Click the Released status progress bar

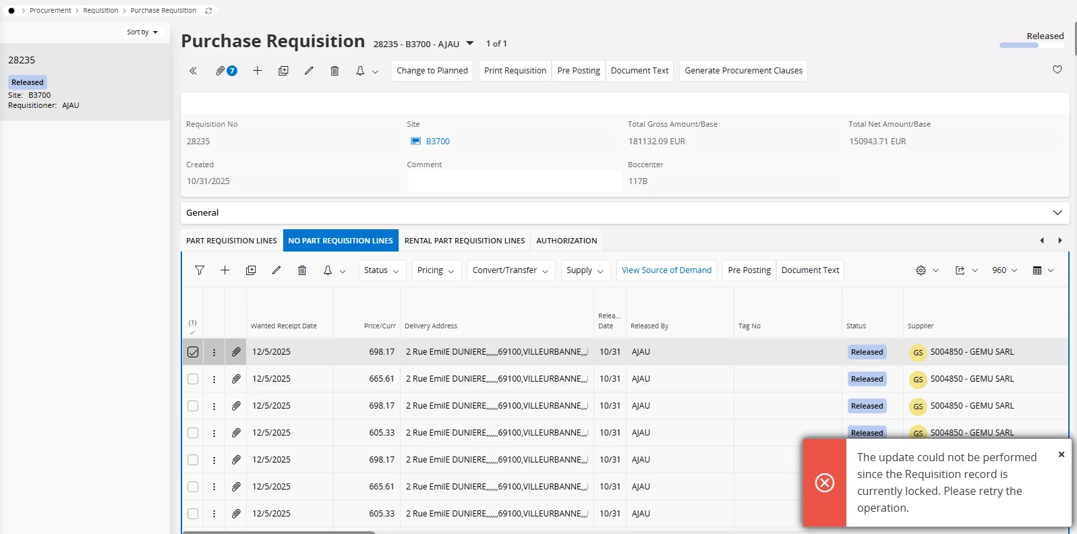[x=1031, y=45]
